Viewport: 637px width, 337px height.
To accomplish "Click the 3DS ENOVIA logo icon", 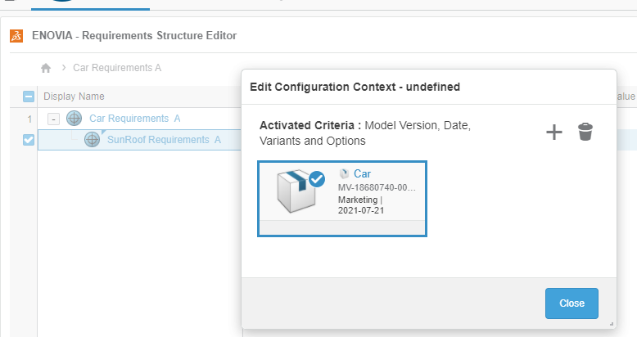I will click(16, 36).
